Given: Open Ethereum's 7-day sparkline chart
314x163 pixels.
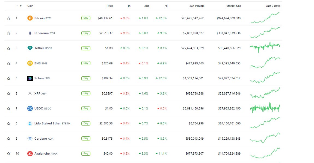Looking at the screenshot, I should (265, 33).
